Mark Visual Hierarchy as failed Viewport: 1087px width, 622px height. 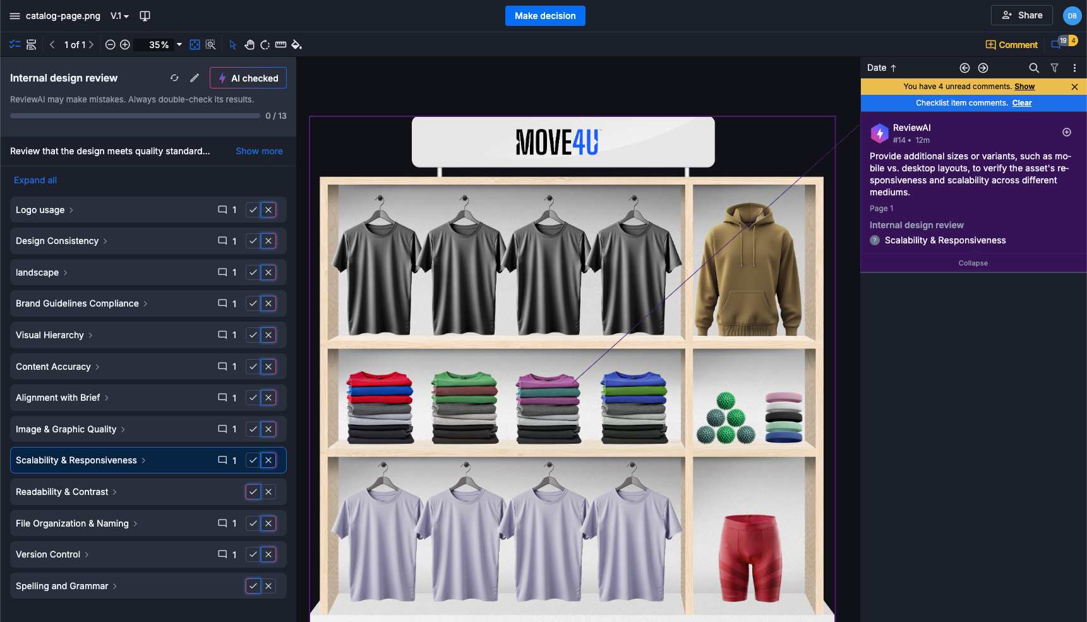click(268, 335)
